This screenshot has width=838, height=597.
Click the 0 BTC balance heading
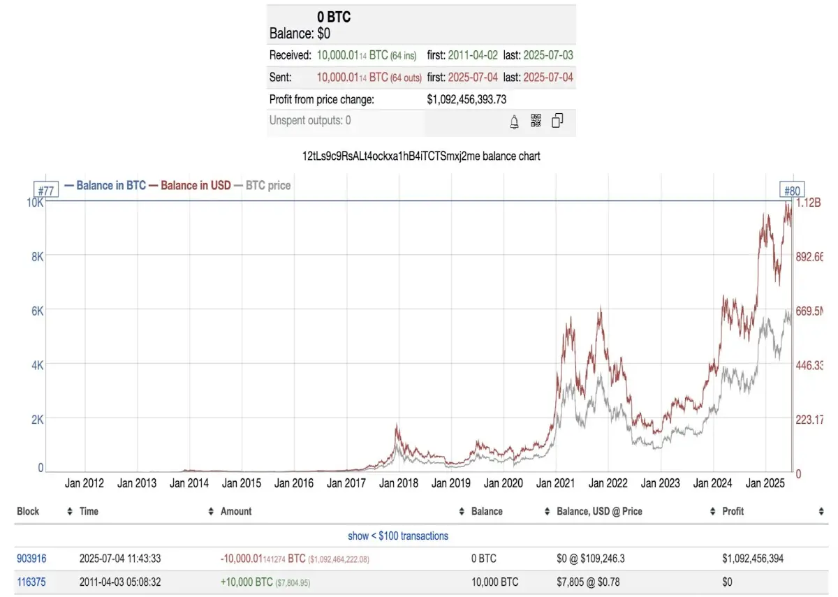[x=334, y=17]
